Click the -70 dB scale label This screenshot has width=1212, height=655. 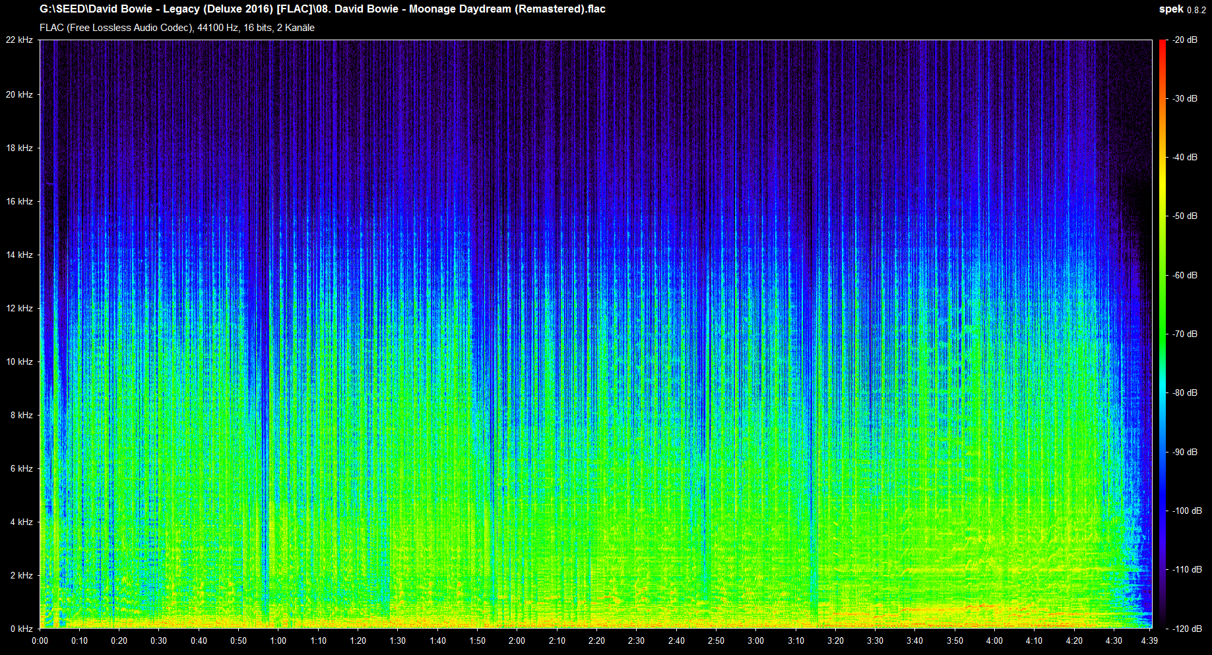[x=1185, y=334]
